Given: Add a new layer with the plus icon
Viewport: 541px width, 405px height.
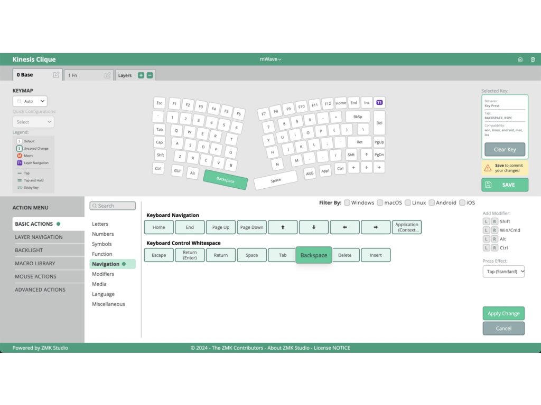Looking at the screenshot, I should [141, 75].
